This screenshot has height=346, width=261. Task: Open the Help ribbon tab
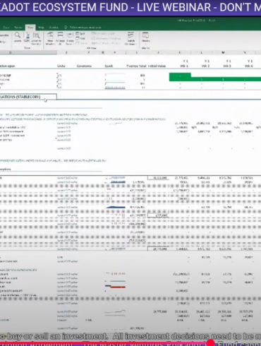(41, 28)
